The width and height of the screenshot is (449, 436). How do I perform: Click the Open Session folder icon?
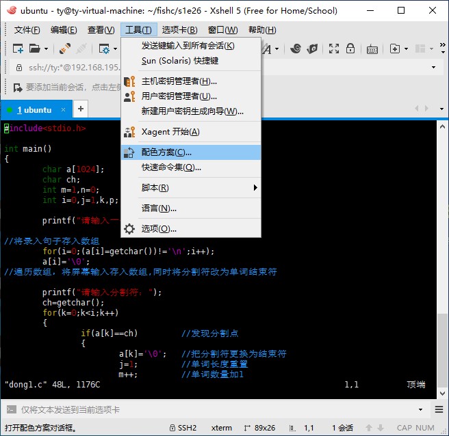pos(35,49)
